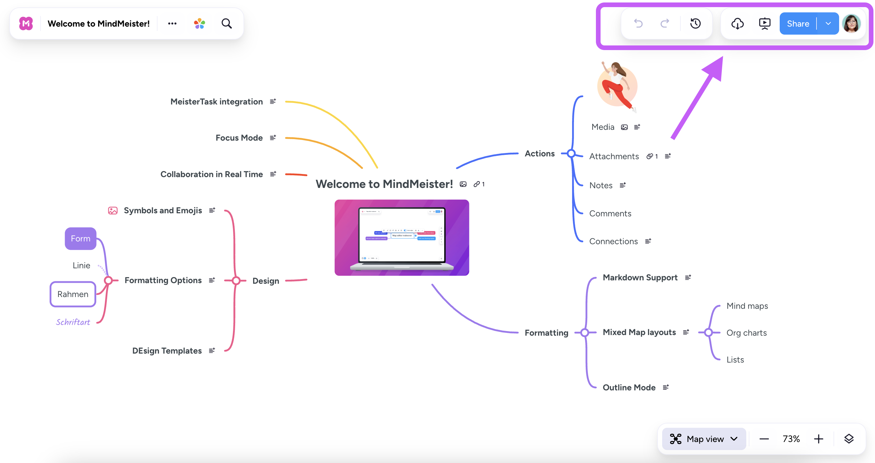875x463 pixels.
Task: Open note icon beside Notes topic
Action: coord(623,185)
